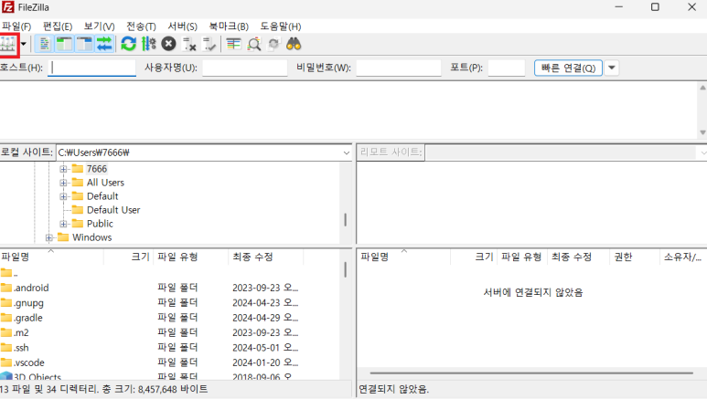Click the green Refresh file lists icon
Screen dimensions: 707x399
[129, 44]
